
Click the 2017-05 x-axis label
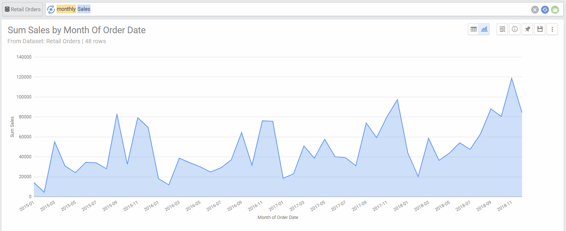[317, 206]
